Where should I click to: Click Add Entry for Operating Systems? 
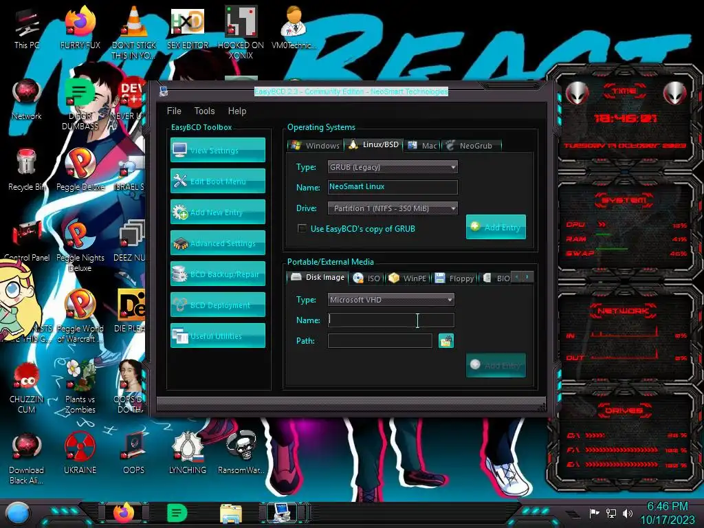click(x=496, y=227)
